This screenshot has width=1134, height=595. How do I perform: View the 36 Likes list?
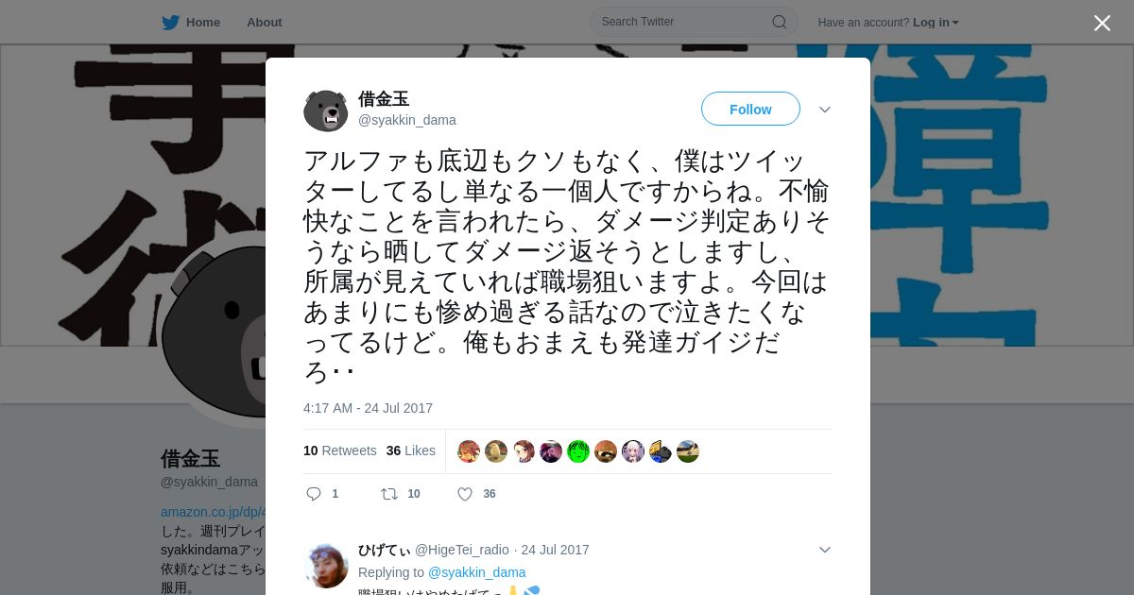pos(411,450)
